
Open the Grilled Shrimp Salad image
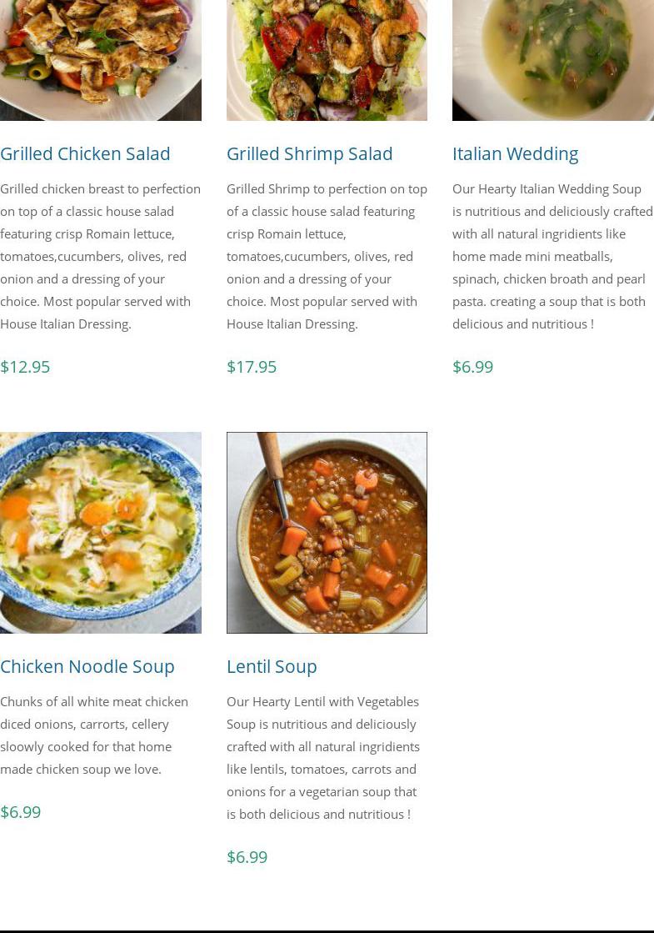pyautogui.click(x=327, y=58)
